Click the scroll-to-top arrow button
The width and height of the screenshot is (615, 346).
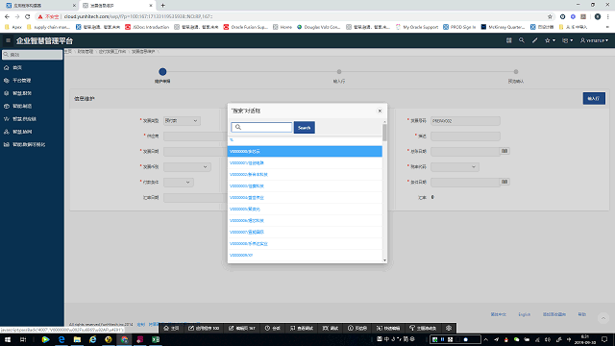[603, 318]
